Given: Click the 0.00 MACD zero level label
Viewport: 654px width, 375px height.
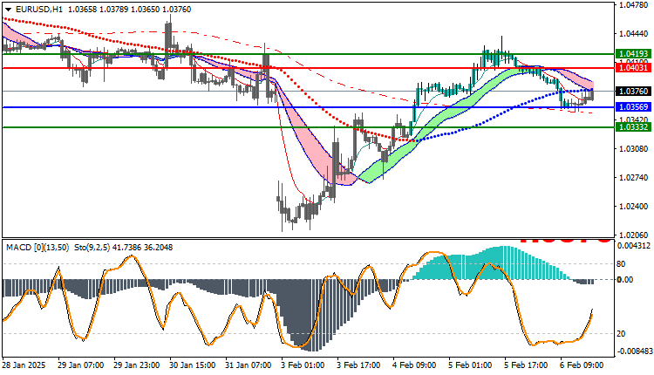Looking at the screenshot, I should coord(625,279).
